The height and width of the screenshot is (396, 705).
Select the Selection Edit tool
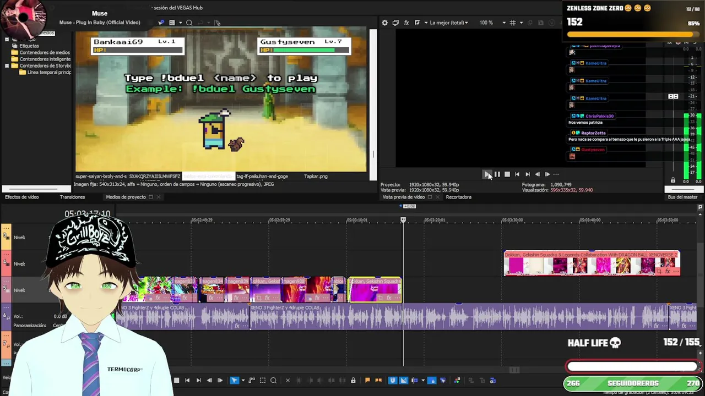point(263,380)
